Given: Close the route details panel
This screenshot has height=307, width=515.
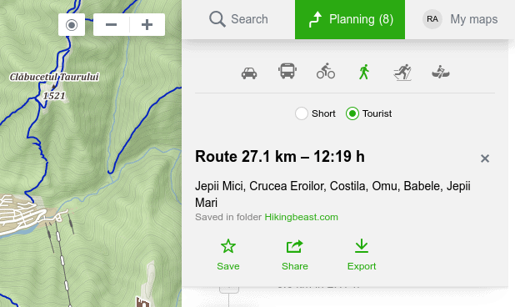Looking at the screenshot, I should point(485,159).
